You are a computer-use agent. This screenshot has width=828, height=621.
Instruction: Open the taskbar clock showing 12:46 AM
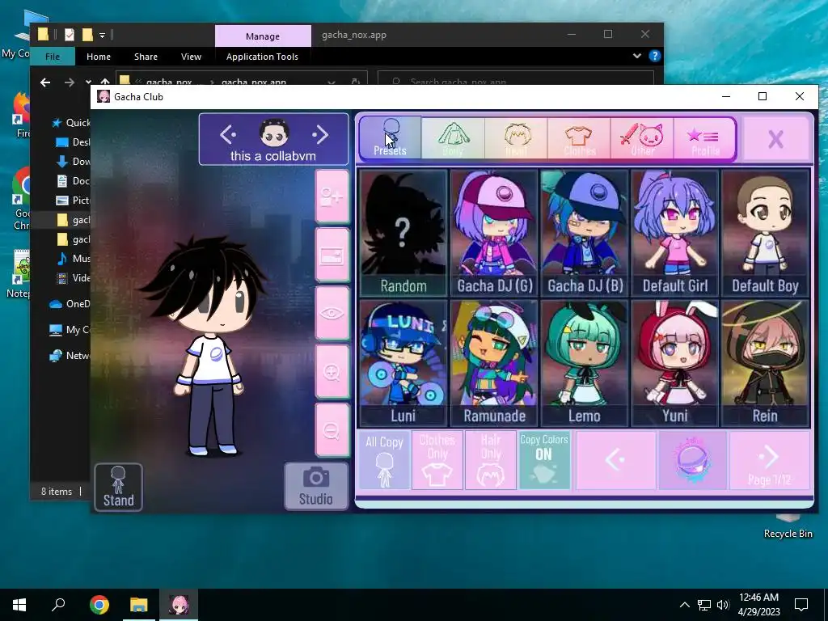pos(758,605)
